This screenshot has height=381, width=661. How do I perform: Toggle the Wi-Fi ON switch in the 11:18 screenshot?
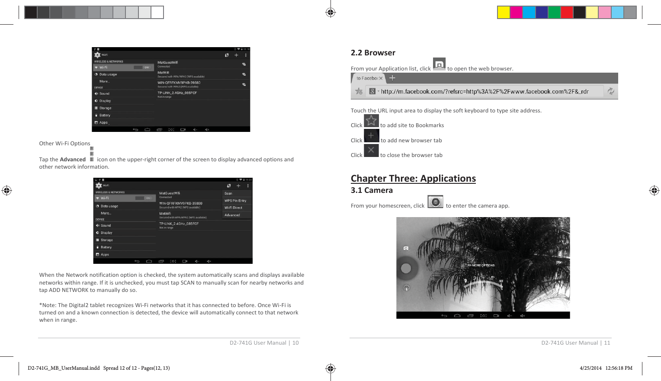[142, 67]
